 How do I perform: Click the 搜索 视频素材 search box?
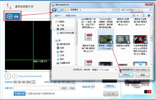(x=136, y=10)
